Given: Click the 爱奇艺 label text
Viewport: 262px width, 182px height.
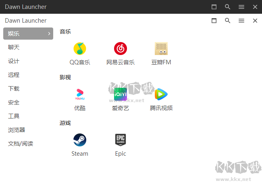Looking at the screenshot, I should pyautogui.click(x=121, y=108).
